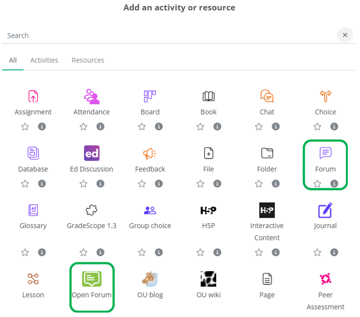Choose the Open Forum activity
This screenshot has width=360, height=317.
[x=92, y=279]
